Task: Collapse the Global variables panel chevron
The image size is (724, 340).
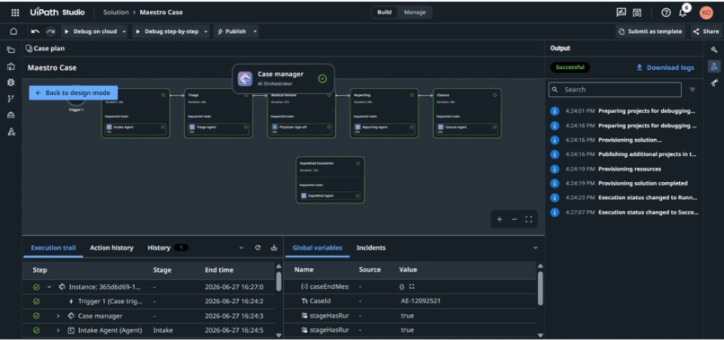Action: click(535, 248)
